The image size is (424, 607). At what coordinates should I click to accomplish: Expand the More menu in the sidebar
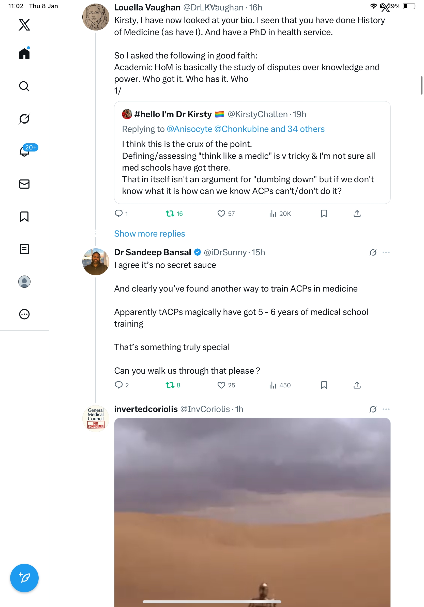click(x=24, y=314)
